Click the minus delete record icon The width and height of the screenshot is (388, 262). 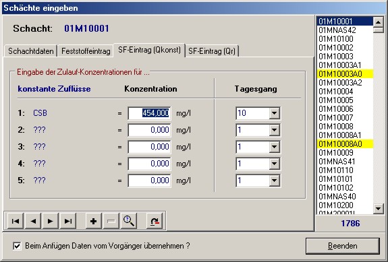pos(111,221)
